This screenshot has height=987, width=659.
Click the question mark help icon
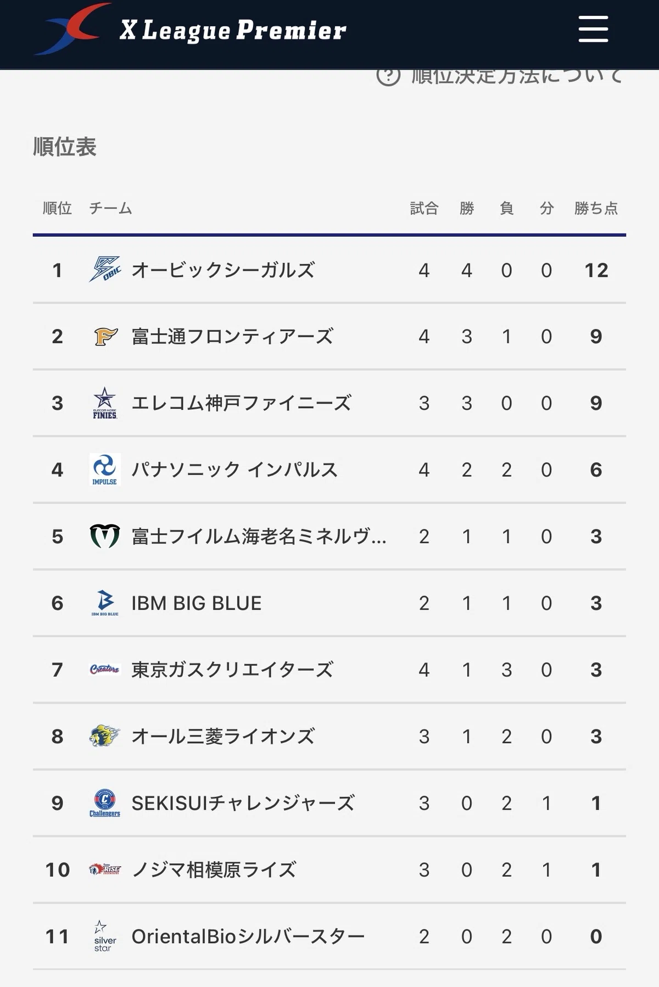tap(388, 76)
